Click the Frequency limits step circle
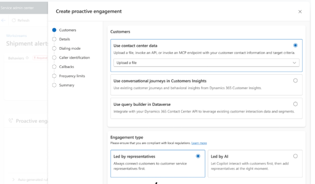Viewport: 315px width, 184px height. point(54,76)
